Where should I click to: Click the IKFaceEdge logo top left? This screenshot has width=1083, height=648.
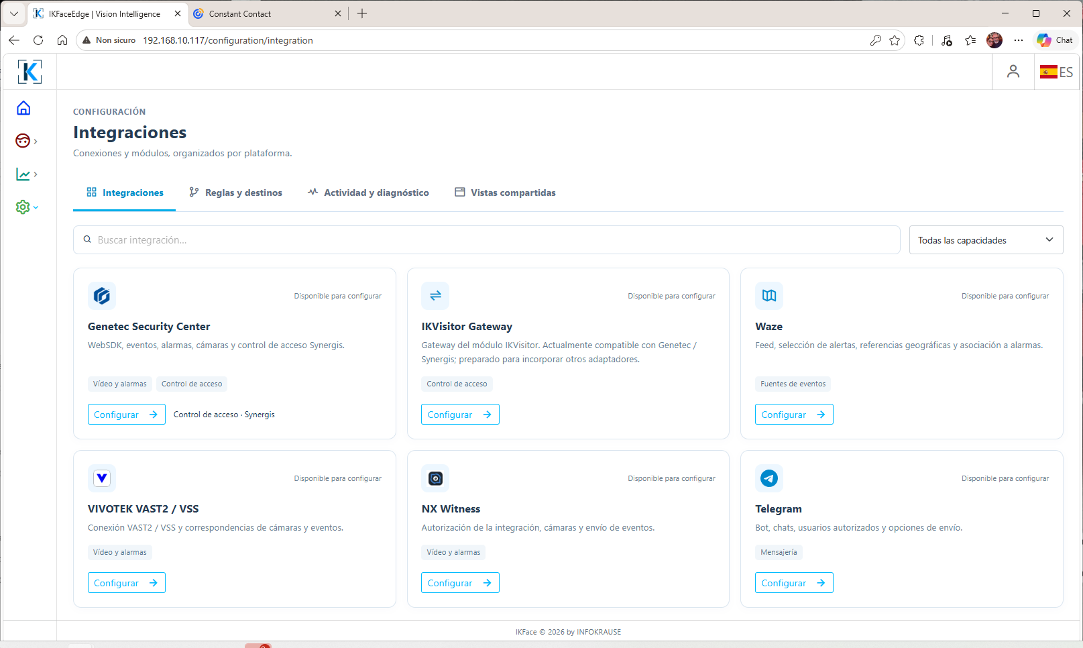pyautogui.click(x=30, y=72)
